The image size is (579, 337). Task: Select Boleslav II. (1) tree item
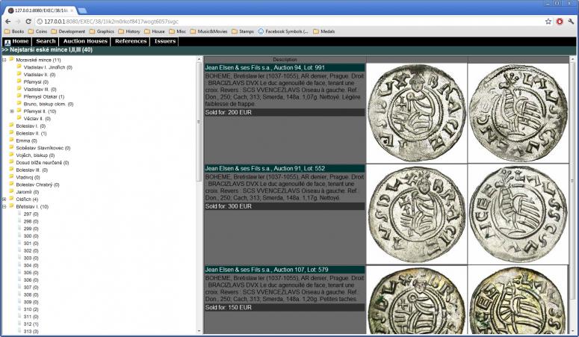tap(31, 134)
